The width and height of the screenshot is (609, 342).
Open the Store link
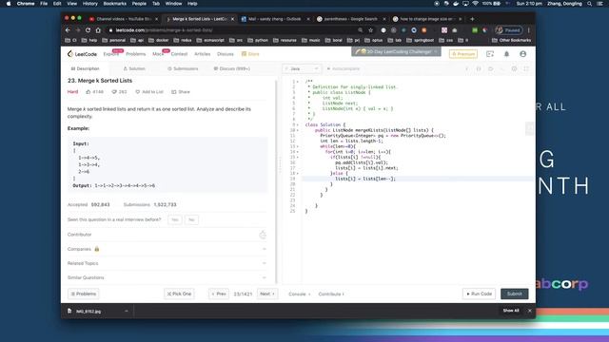pyautogui.click(x=250, y=54)
